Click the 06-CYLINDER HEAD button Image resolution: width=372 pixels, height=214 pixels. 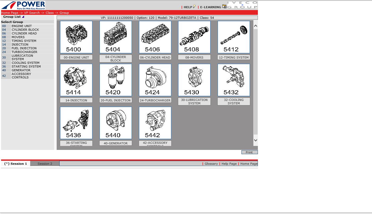point(155,57)
